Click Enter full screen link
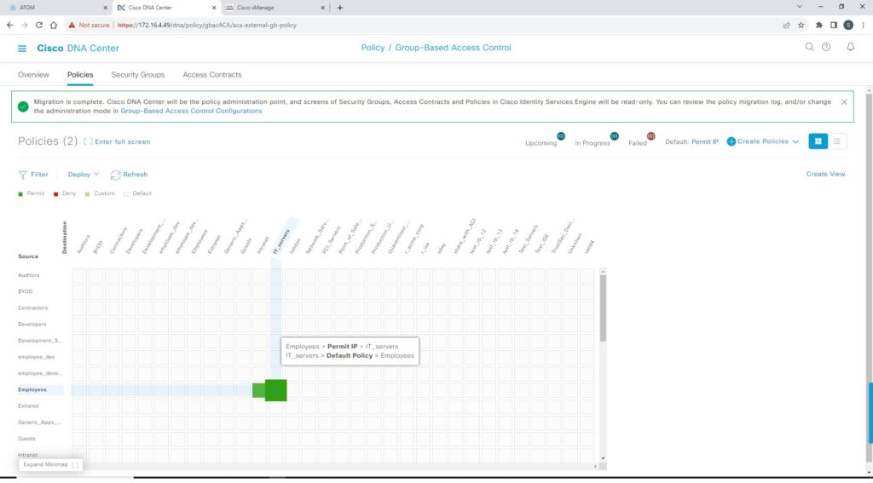Image resolution: width=873 pixels, height=483 pixels. [x=123, y=142]
